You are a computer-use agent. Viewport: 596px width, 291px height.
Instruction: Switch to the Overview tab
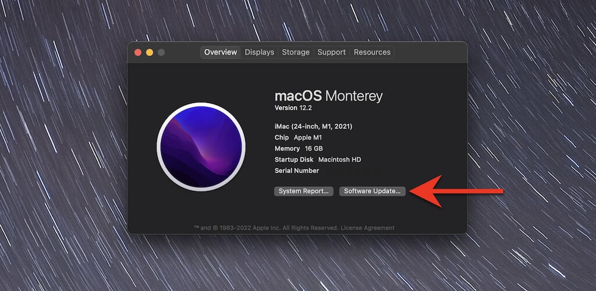click(221, 52)
